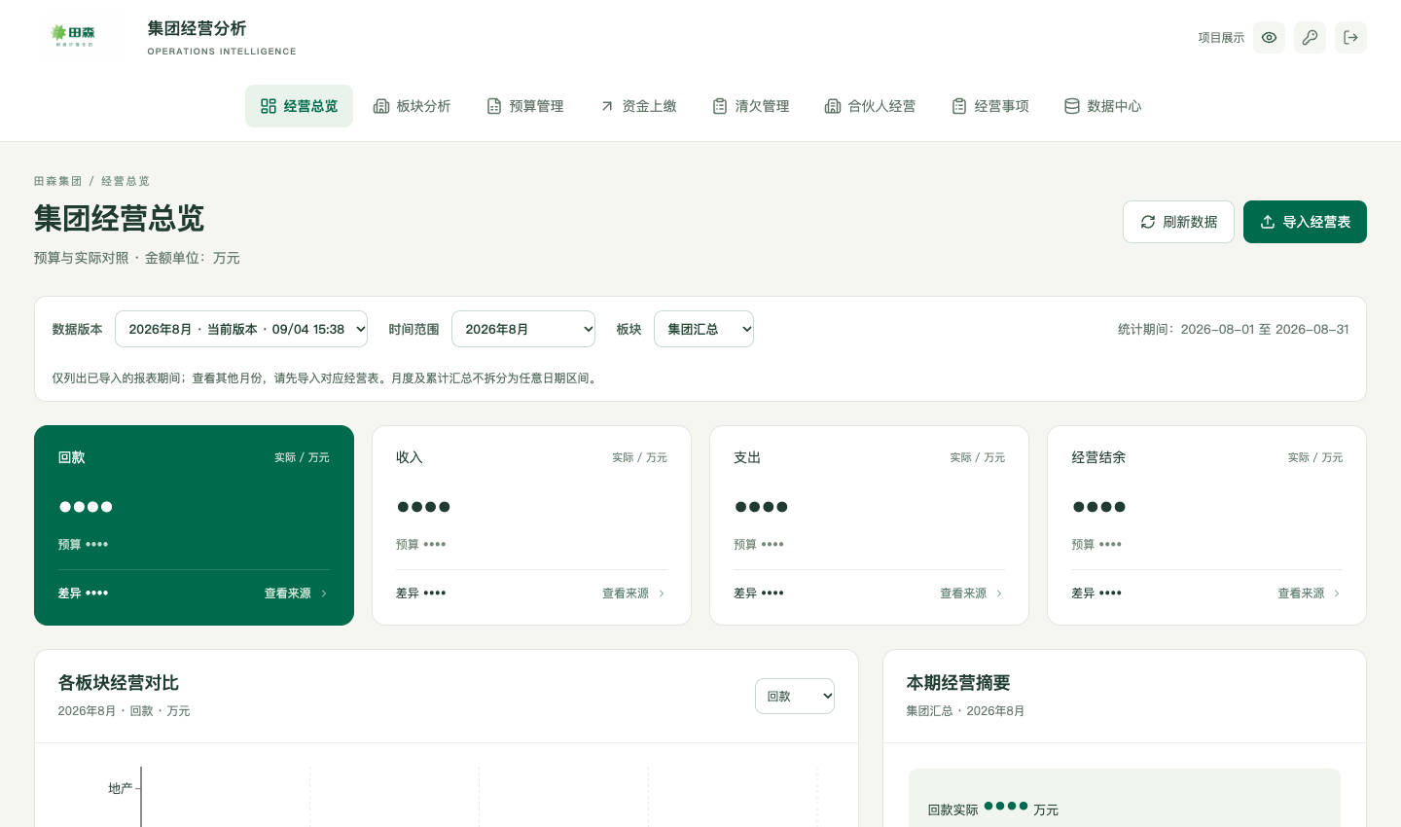Click the refresh icon in 刷新数据

click(x=1148, y=222)
